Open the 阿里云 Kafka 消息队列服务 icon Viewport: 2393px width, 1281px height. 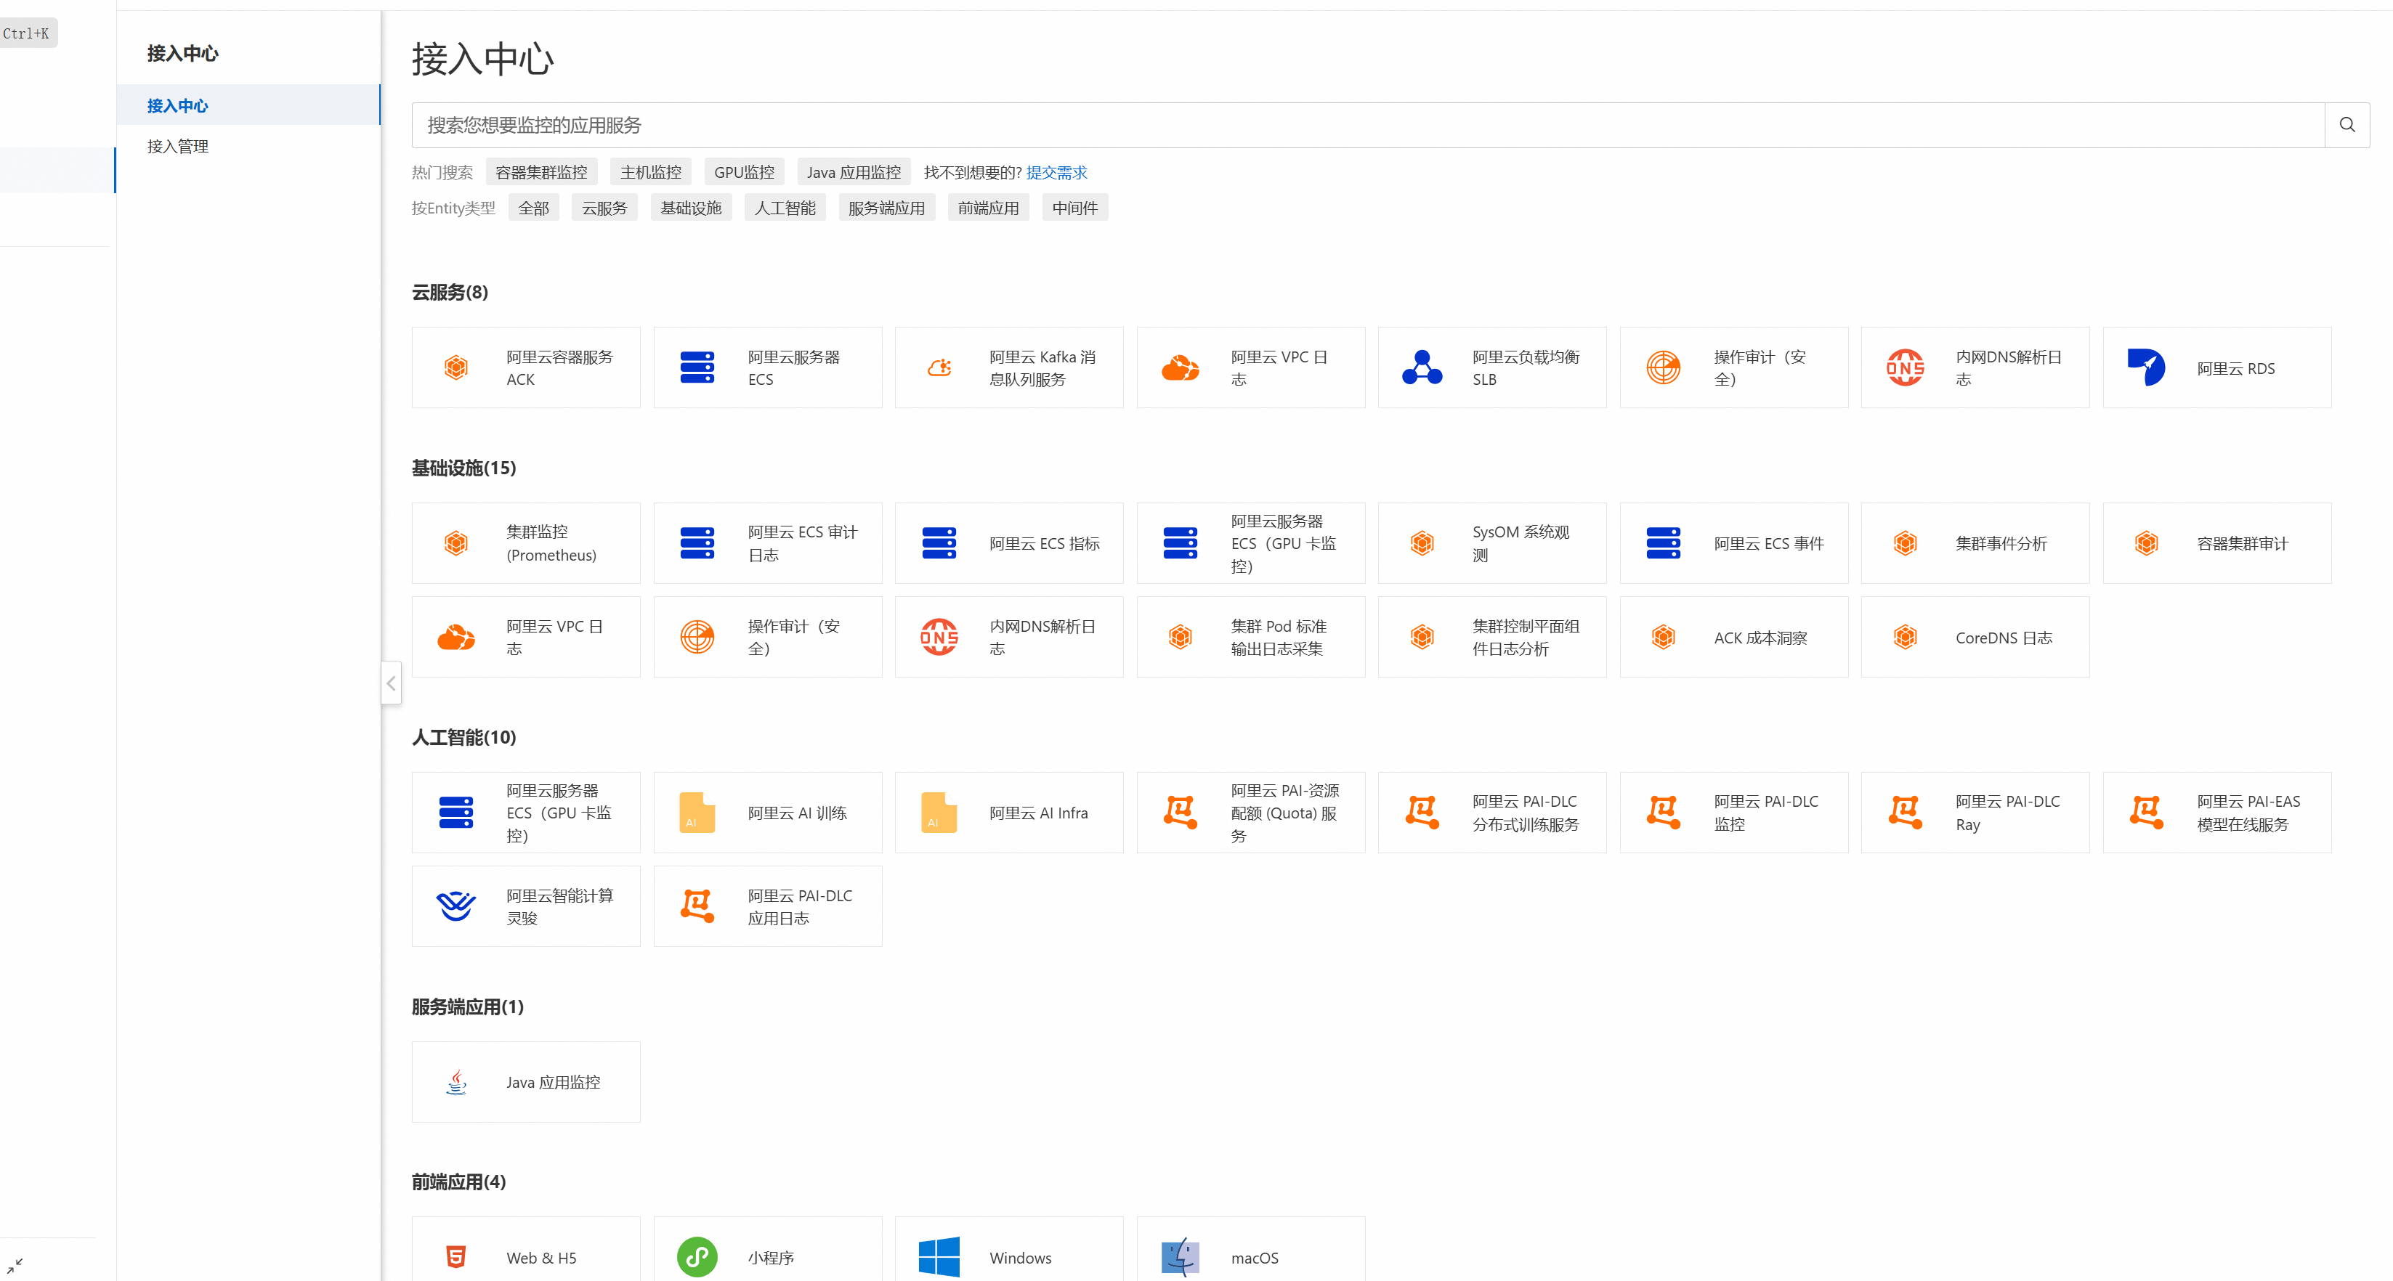click(x=939, y=367)
